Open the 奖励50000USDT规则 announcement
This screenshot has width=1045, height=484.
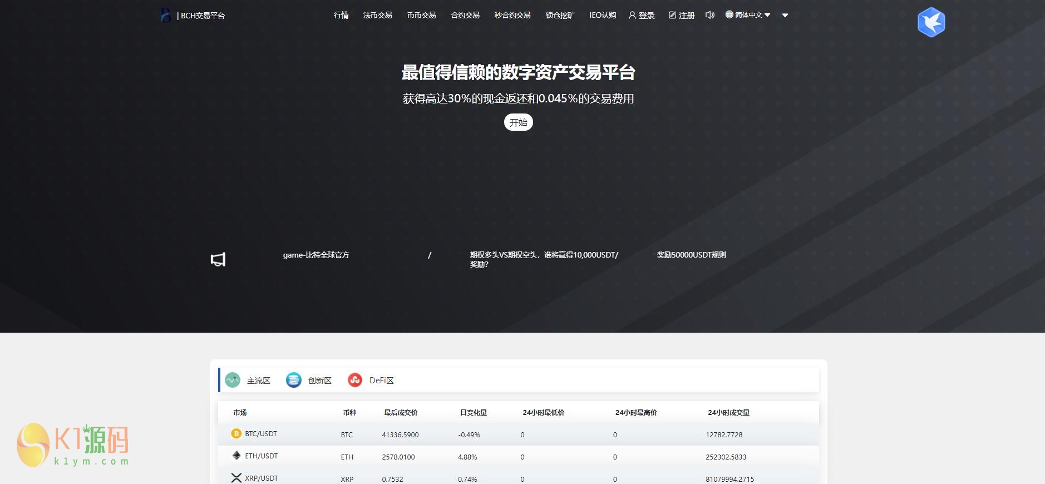point(691,255)
